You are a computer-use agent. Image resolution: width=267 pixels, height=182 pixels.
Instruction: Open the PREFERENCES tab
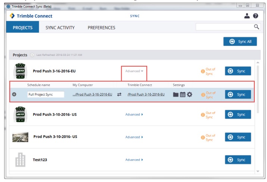(102, 28)
